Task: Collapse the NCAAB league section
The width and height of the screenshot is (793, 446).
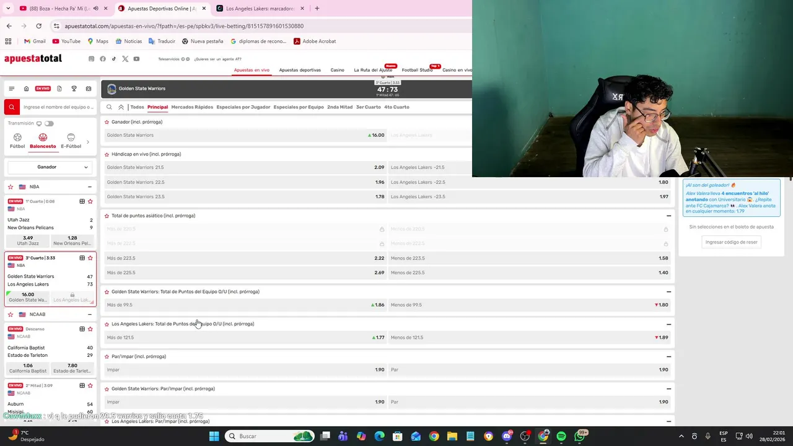Action: (x=90, y=314)
